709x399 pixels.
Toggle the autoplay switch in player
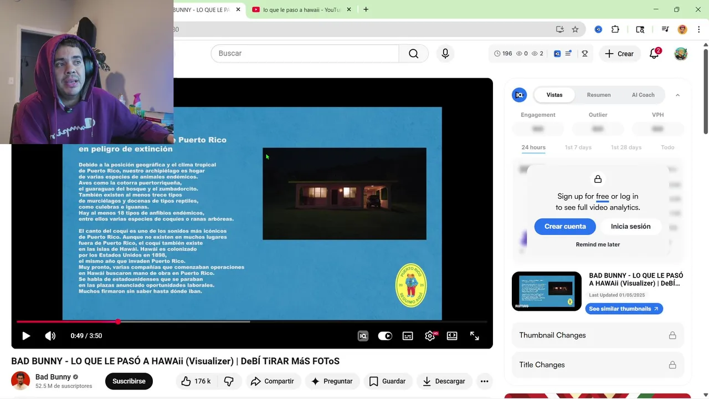click(x=385, y=336)
